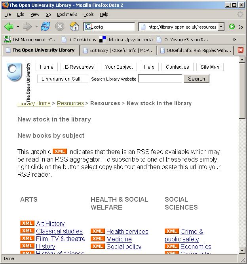Click the XML icon beside Film, TV & theatre
Viewport: 247px width, 264px height.
[27, 238]
